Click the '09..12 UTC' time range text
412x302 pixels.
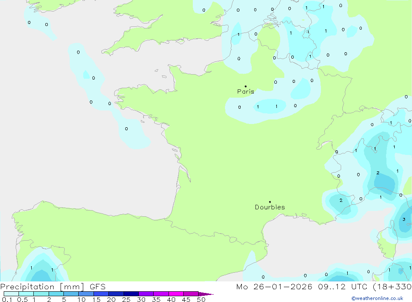tap(342, 287)
